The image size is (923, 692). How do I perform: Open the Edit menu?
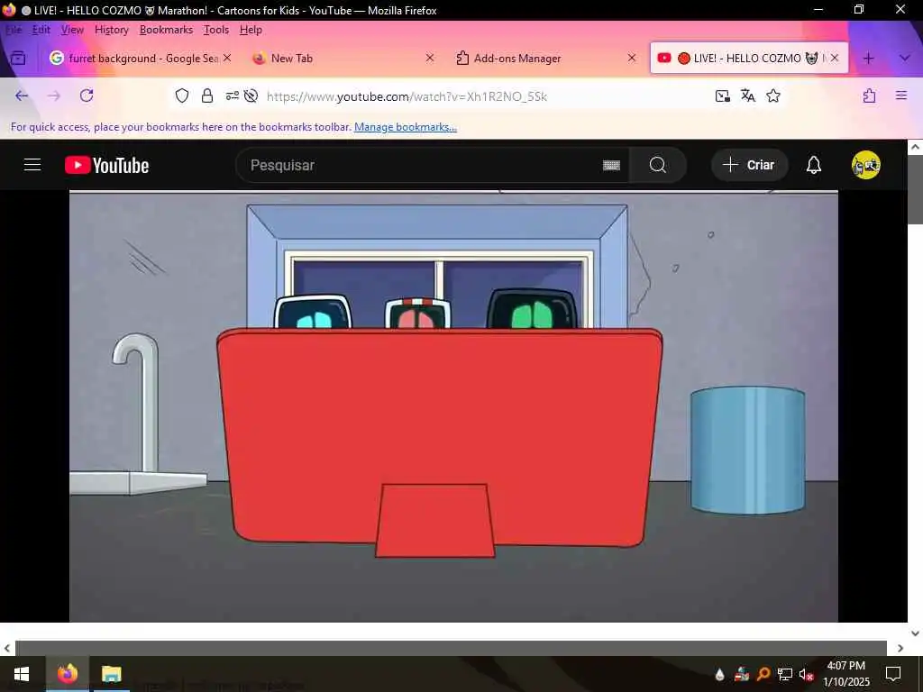point(41,30)
